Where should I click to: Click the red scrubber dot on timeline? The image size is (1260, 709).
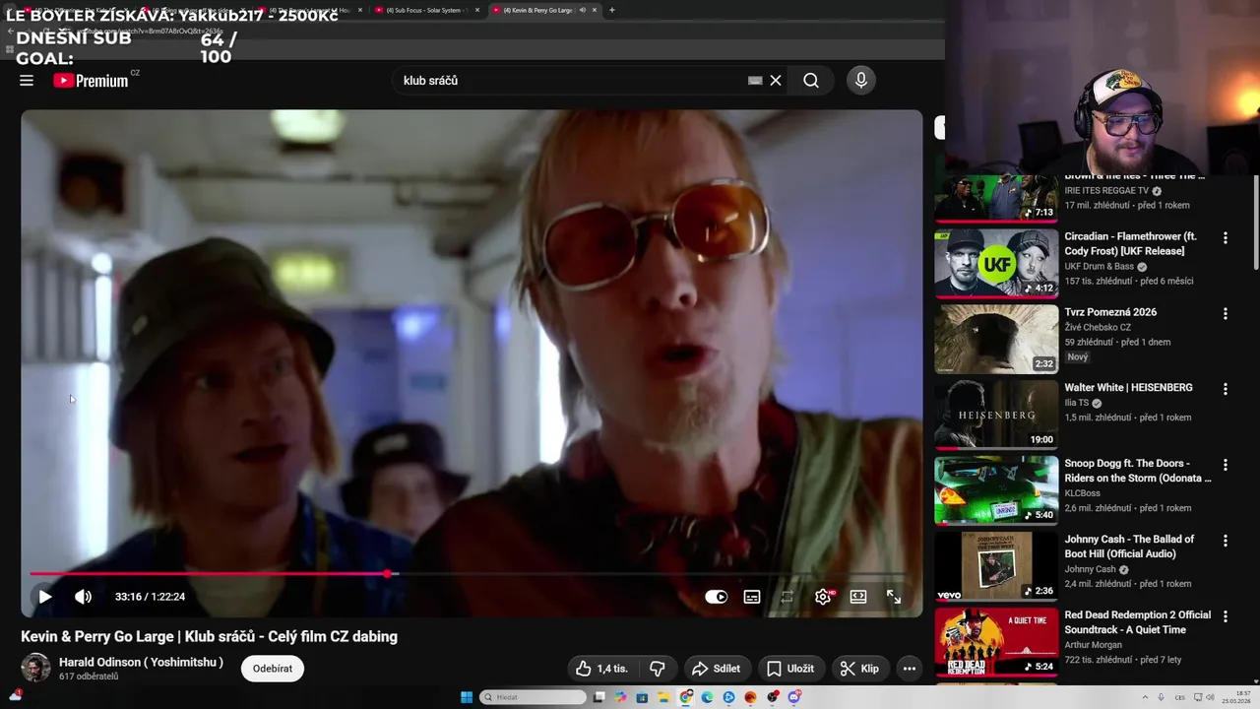(388, 573)
